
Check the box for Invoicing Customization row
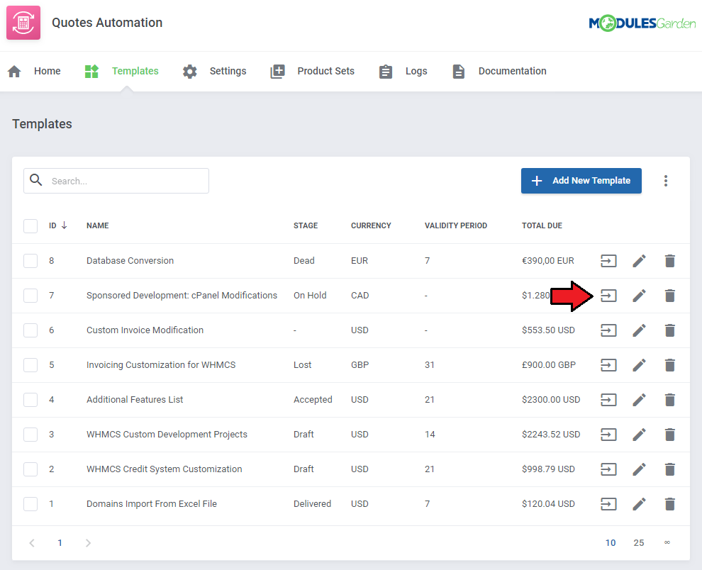[x=30, y=365]
